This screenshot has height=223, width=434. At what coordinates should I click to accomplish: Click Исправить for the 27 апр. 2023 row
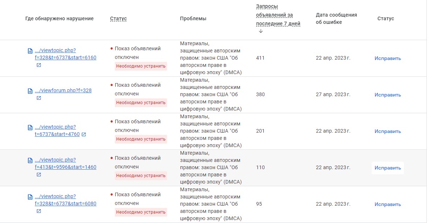click(x=388, y=95)
